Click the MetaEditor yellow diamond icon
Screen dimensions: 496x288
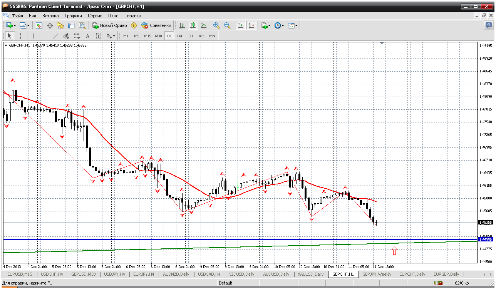point(134,25)
